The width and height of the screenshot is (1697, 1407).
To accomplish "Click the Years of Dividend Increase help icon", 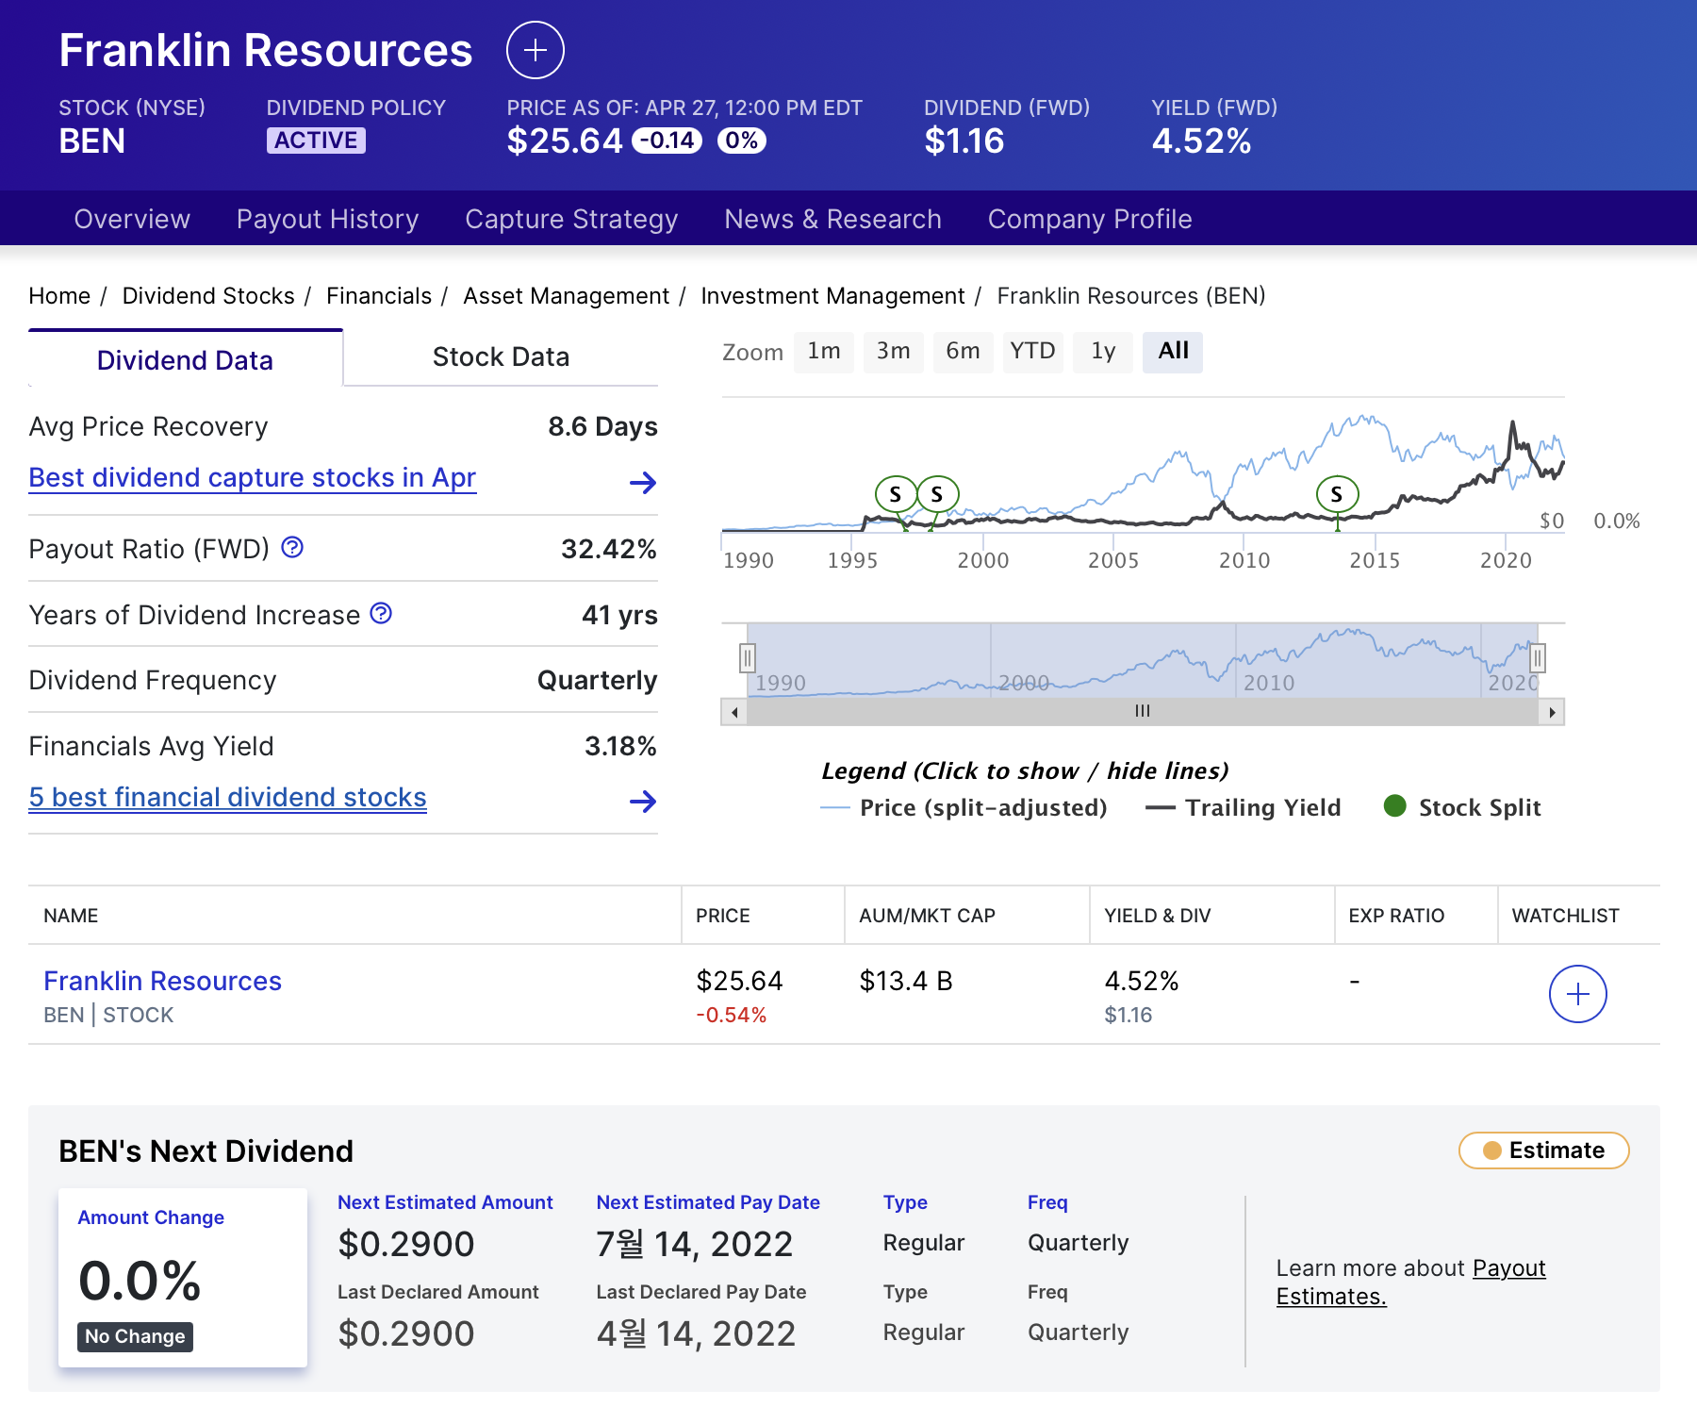I will coord(381,613).
